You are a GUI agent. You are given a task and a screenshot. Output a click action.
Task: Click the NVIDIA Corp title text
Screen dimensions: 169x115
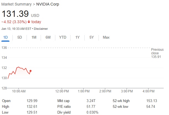[48, 4]
